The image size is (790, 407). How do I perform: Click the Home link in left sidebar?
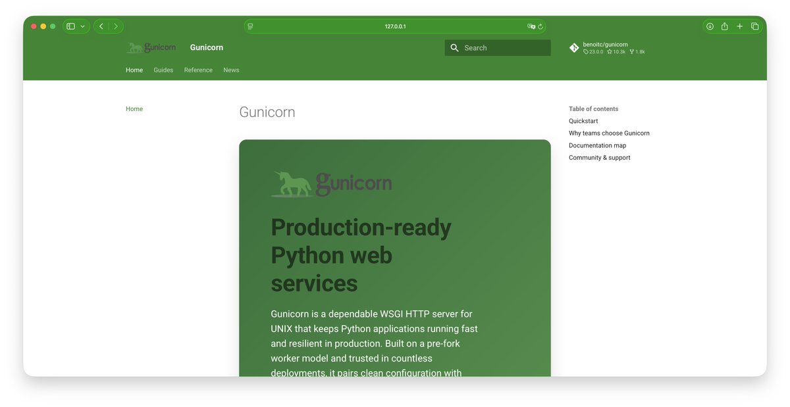(x=134, y=108)
